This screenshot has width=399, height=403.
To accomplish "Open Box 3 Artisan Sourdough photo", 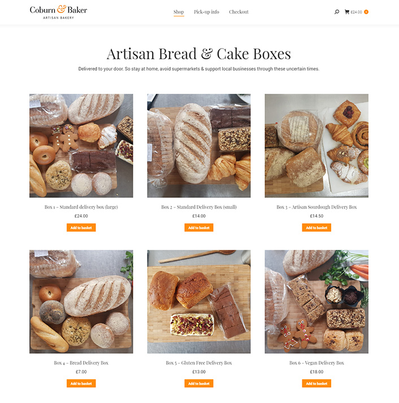I will pyautogui.click(x=316, y=145).
